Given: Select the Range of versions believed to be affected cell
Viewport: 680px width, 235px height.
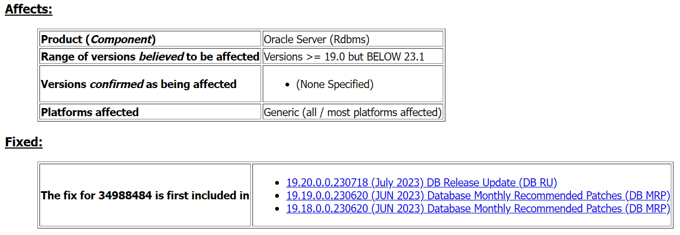Looking at the screenshot, I should (x=150, y=56).
